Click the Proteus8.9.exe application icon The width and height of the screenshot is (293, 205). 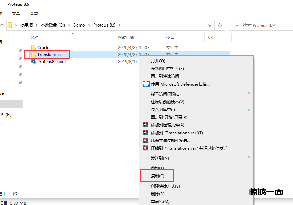[x=33, y=62]
